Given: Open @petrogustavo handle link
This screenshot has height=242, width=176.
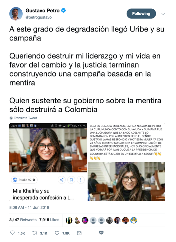Looking at the screenshot, I should (x=38, y=17).
